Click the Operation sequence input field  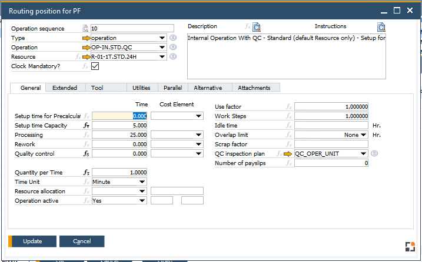(132, 28)
